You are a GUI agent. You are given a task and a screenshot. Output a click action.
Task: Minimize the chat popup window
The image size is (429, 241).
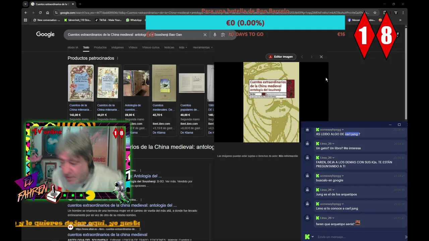click(x=390, y=125)
